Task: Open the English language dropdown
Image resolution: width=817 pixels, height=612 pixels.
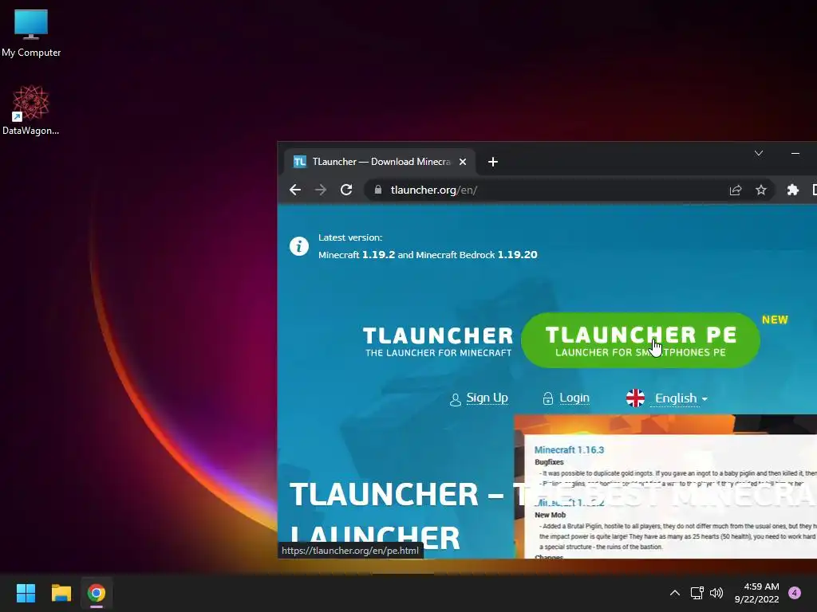Action: click(681, 398)
